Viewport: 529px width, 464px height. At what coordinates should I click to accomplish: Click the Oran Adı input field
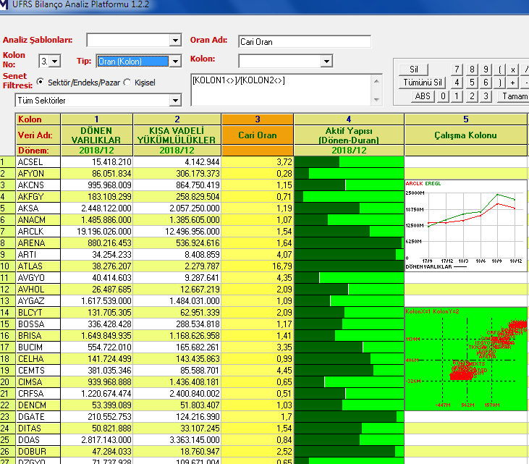(x=305, y=42)
